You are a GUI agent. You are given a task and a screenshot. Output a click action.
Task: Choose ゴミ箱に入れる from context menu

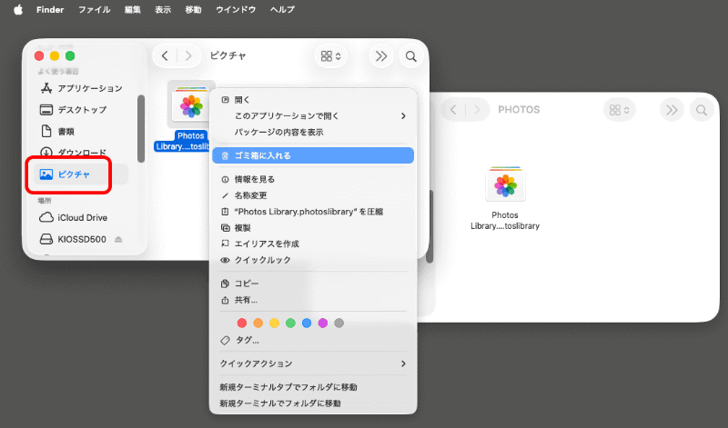click(313, 155)
